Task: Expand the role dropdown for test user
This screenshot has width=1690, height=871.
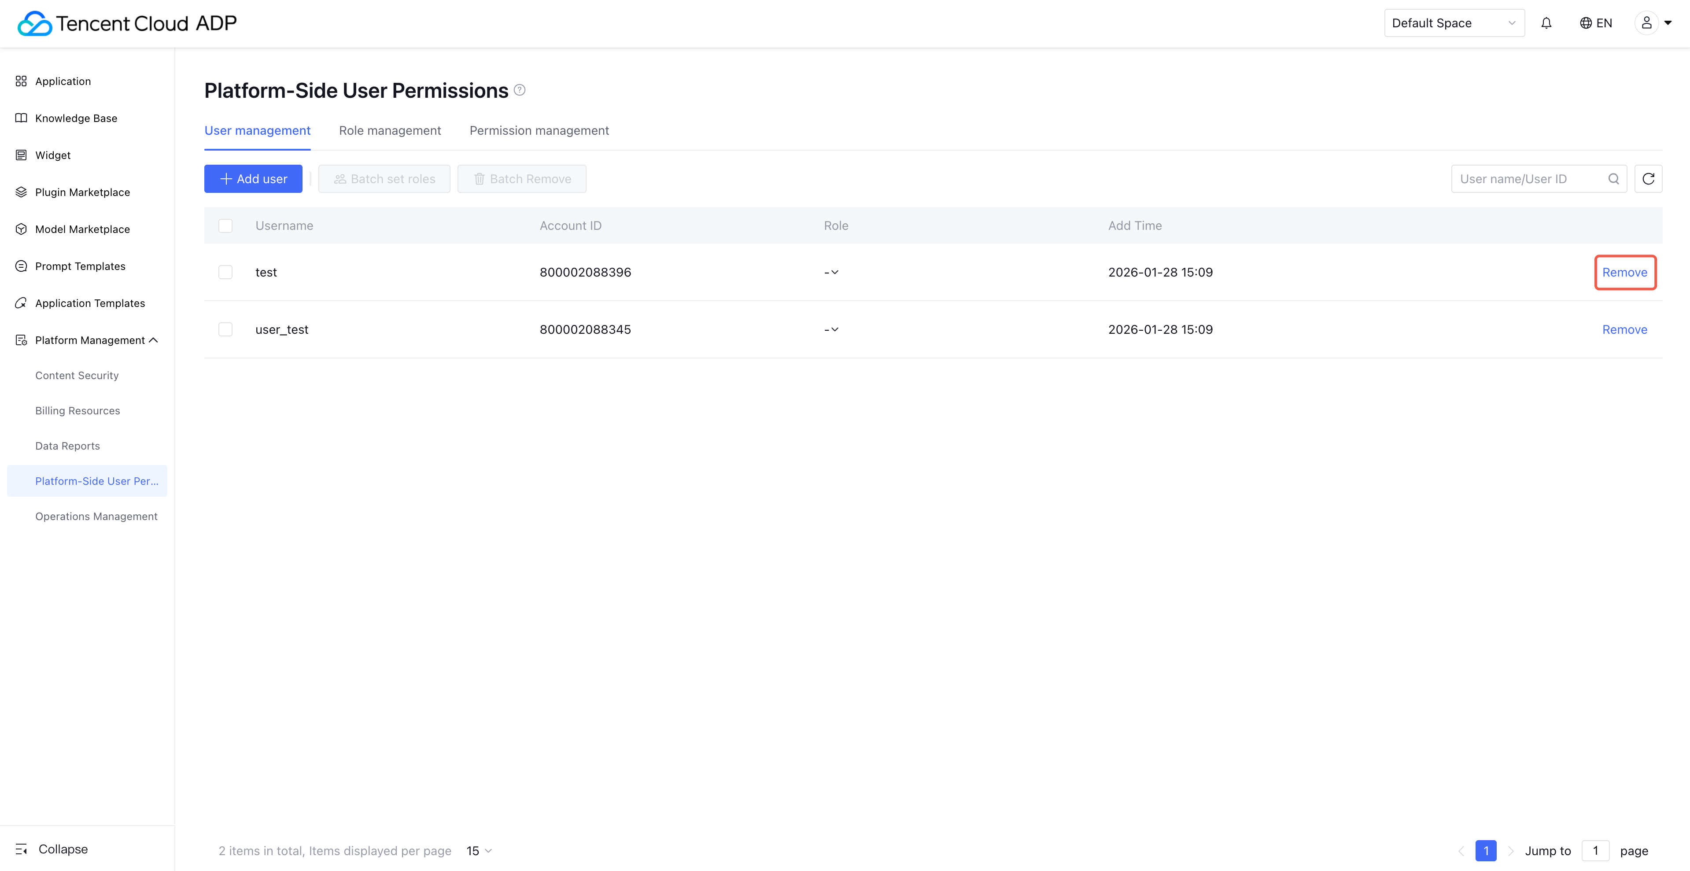Action: point(832,272)
